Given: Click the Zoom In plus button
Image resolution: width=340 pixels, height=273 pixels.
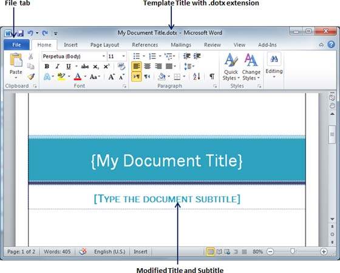Looking at the screenshot, I should point(324,252).
